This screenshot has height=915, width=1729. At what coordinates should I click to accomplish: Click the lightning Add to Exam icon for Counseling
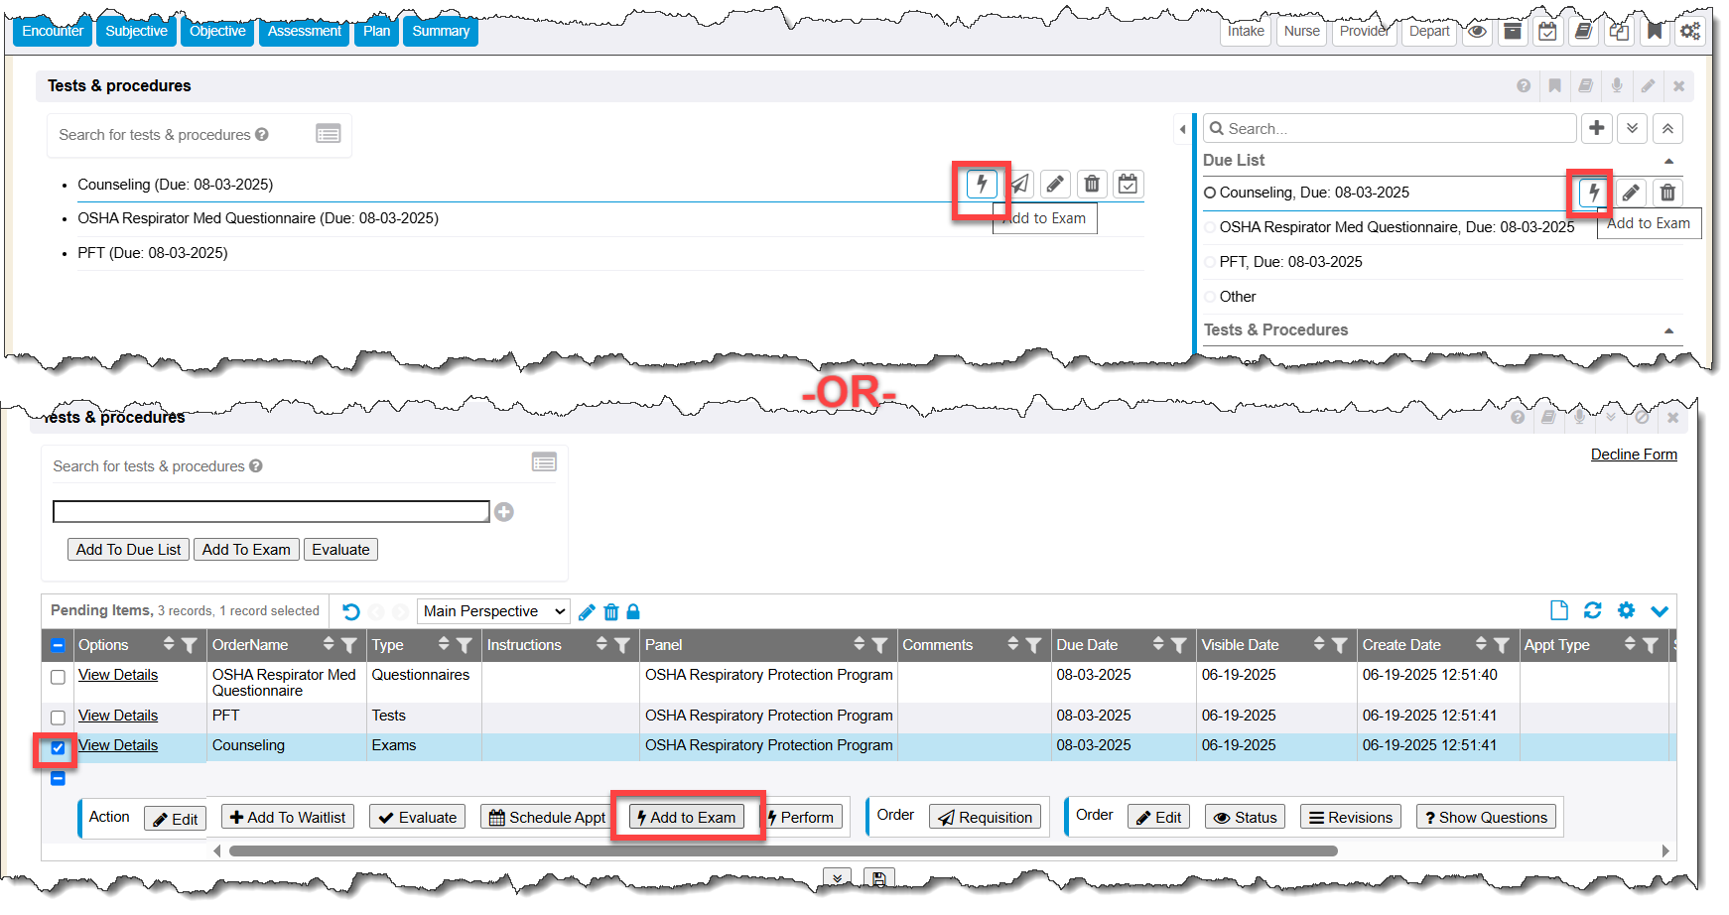coord(981,185)
